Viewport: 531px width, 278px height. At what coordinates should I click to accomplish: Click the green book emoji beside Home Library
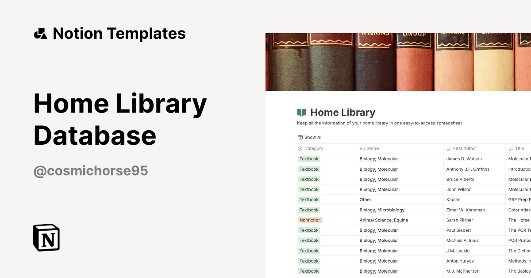point(301,112)
